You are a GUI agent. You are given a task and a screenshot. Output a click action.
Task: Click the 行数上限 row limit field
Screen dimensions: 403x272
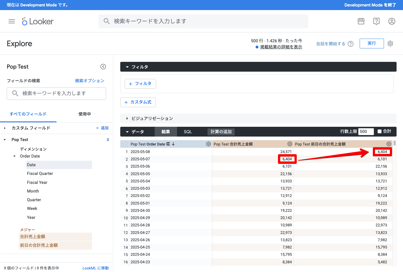366,132
